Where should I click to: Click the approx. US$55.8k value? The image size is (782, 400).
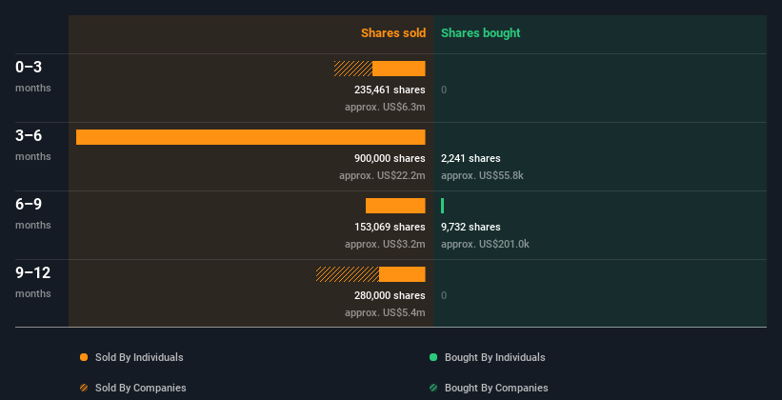tap(482, 175)
